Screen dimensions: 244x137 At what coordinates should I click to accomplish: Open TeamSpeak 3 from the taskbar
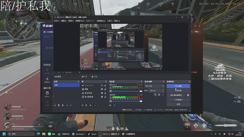tap(78, 134)
